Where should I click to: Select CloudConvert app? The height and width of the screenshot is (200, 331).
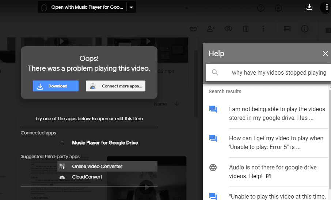pyautogui.click(x=107, y=177)
